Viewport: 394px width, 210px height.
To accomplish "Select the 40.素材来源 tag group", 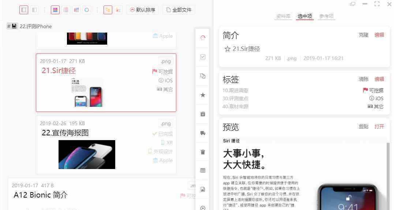I will pos(235,106).
